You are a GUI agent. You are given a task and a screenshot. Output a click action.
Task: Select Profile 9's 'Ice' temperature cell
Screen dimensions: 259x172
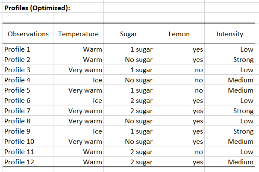[96, 131]
